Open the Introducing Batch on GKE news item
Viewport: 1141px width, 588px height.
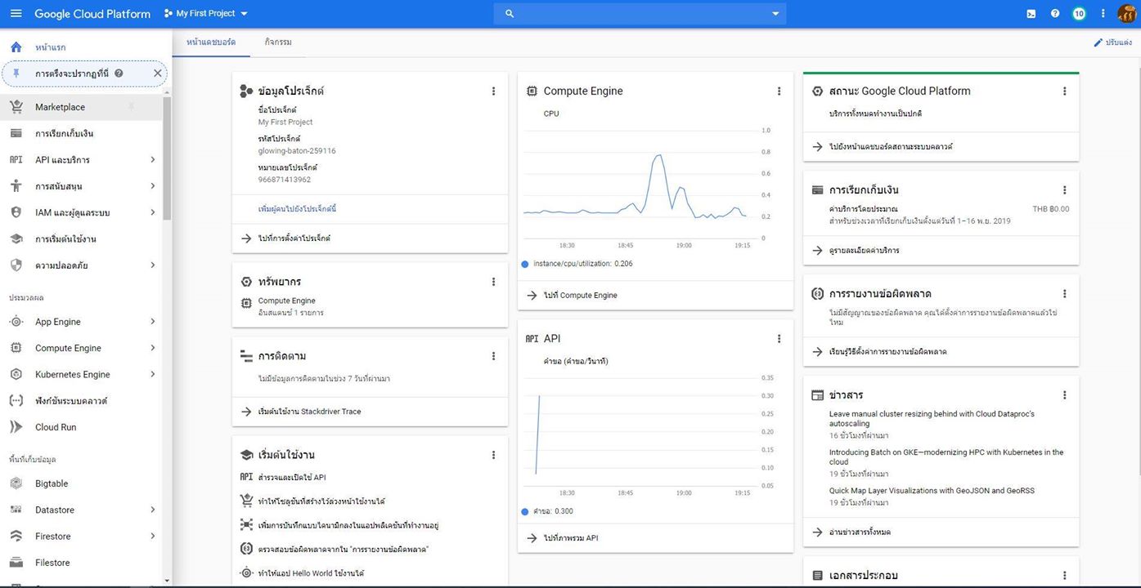click(946, 457)
